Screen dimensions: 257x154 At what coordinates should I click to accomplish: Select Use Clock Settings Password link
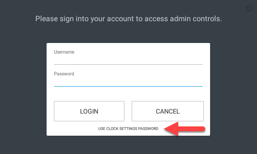tap(128, 129)
